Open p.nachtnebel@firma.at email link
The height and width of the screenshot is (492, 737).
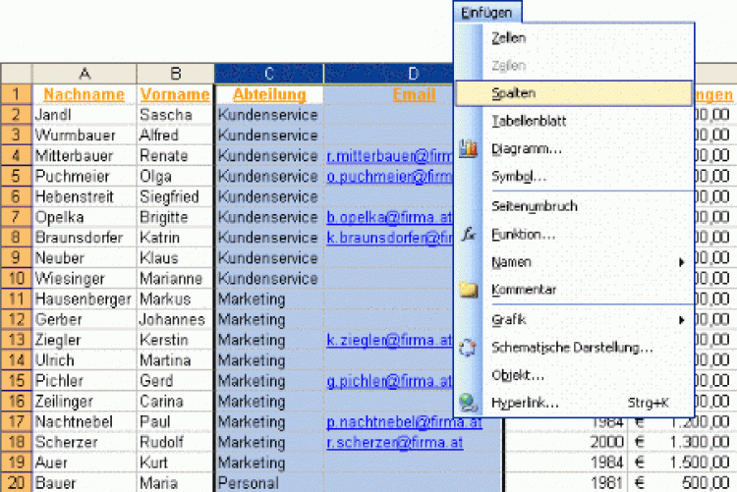[404, 422]
